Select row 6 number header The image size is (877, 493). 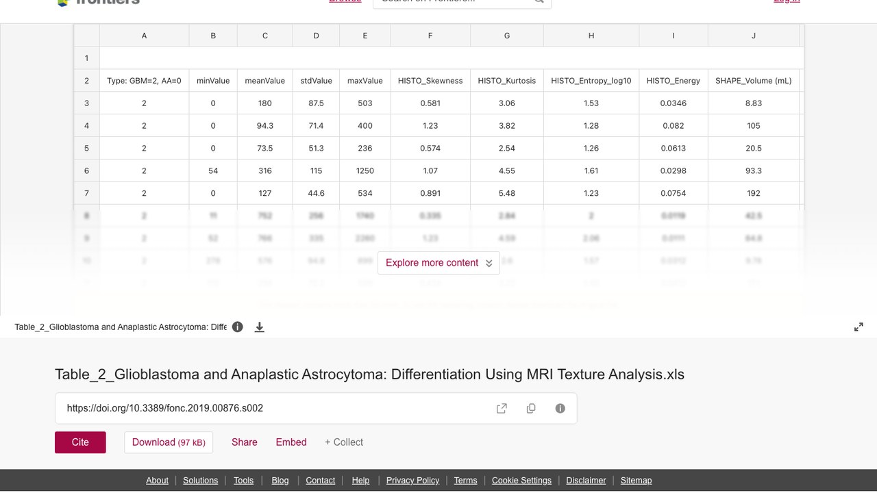point(87,170)
